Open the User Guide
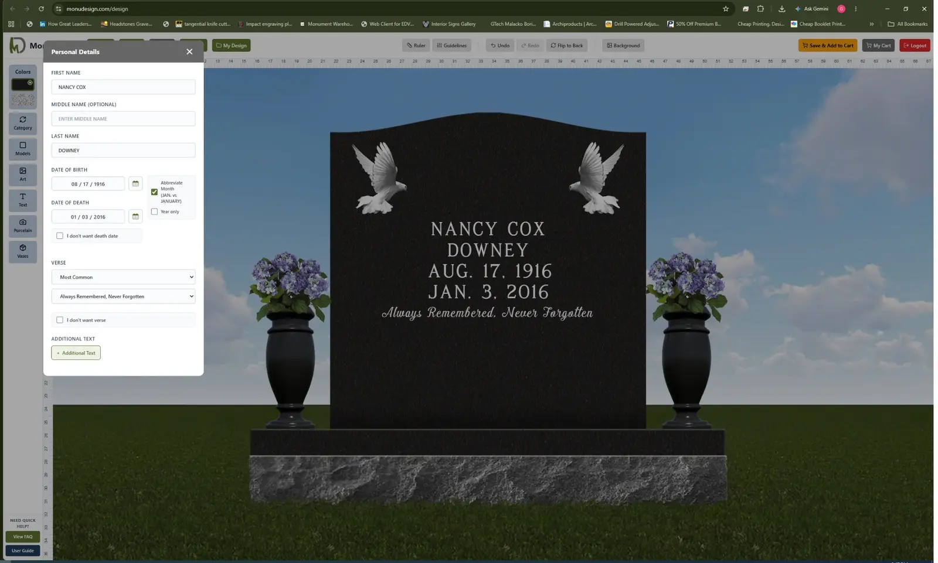Screen dimensions: 938x563 point(23,551)
